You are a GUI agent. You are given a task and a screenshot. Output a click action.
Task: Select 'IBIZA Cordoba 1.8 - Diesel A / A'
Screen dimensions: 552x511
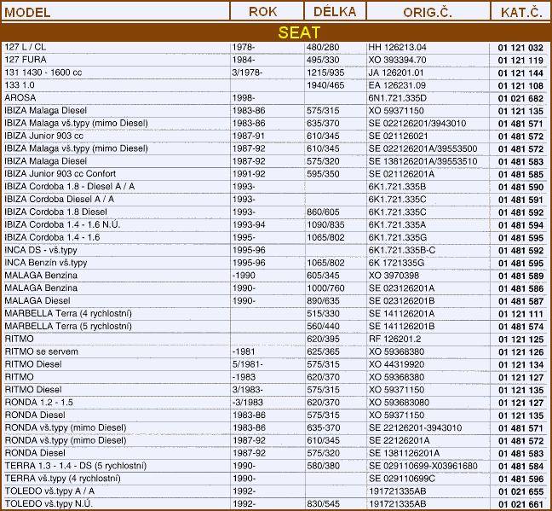coord(69,187)
